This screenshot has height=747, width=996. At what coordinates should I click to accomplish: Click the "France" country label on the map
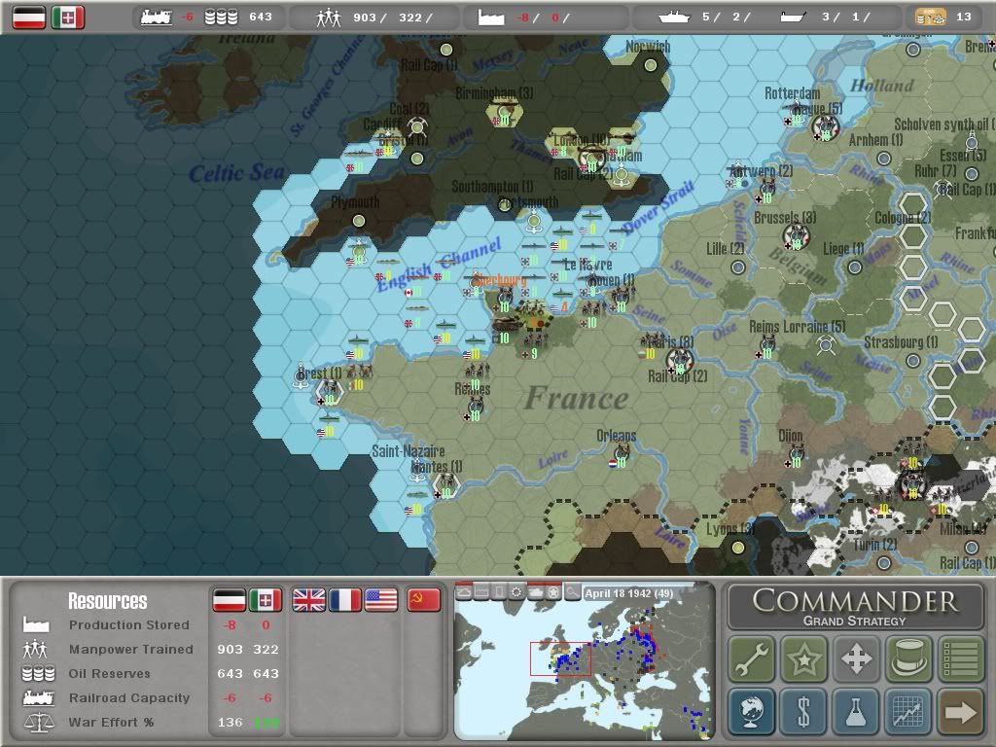click(576, 398)
